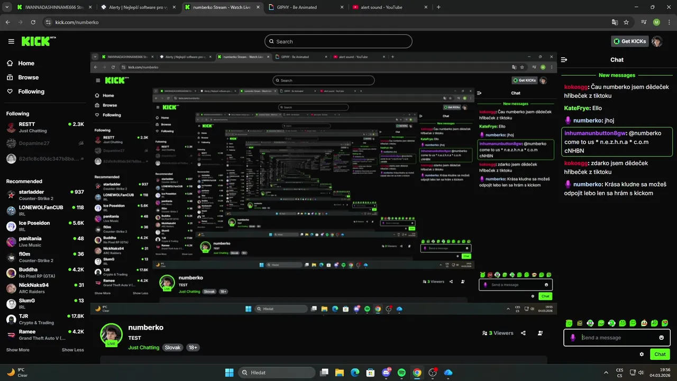677x381 pixels.
Task: Switch to the Alerty tab
Action: (138, 7)
